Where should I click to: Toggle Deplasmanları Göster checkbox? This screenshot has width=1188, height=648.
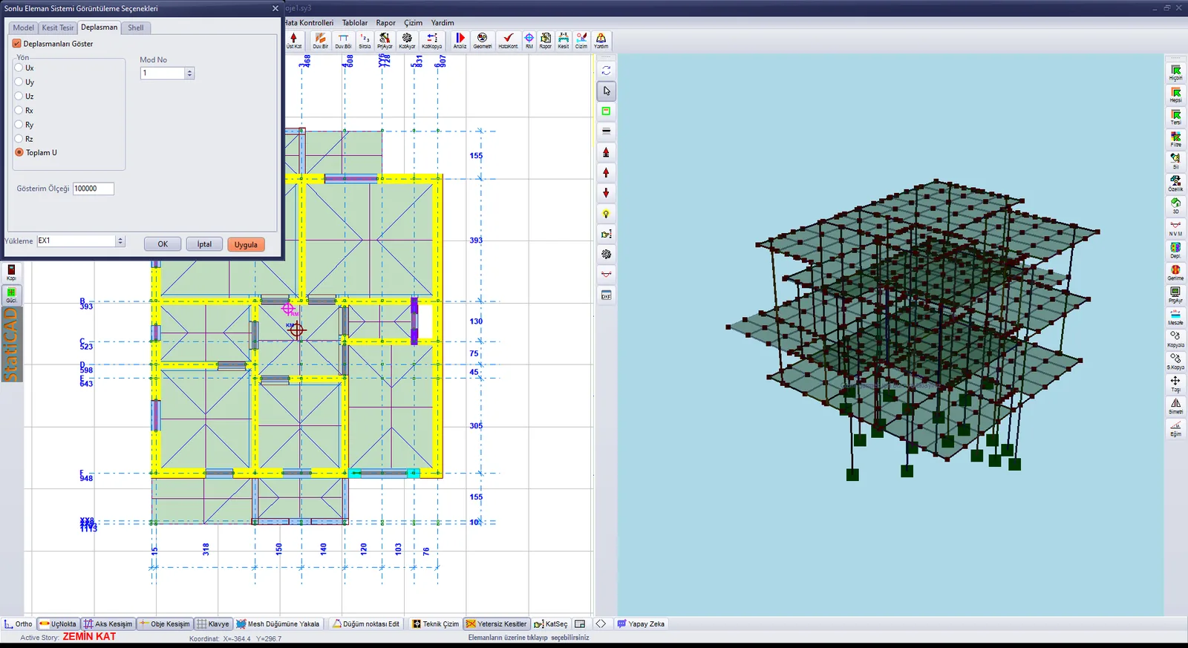tap(17, 44)
